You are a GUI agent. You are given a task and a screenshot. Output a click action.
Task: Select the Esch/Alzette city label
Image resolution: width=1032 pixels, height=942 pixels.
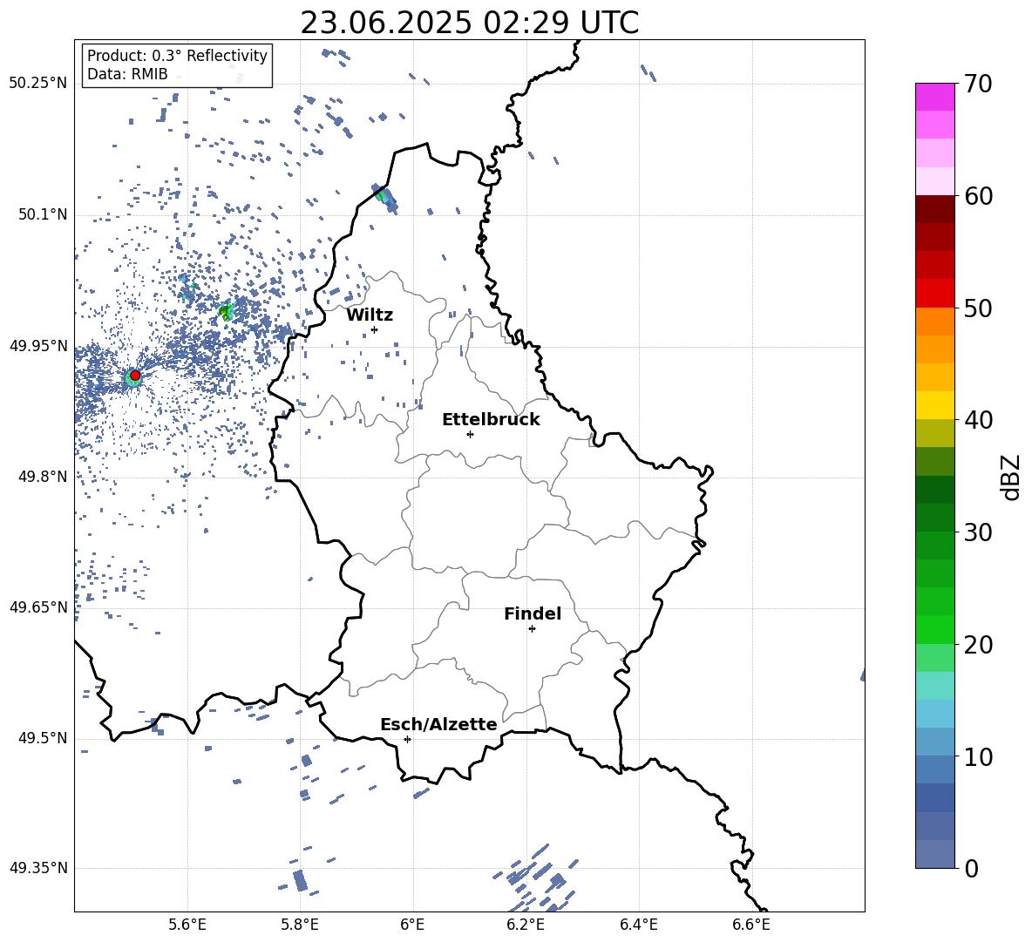click(438, 724)
